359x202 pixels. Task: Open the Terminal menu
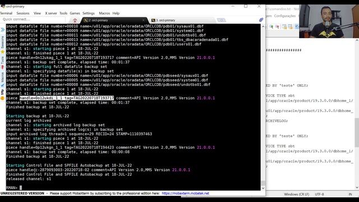coord(6,13)
